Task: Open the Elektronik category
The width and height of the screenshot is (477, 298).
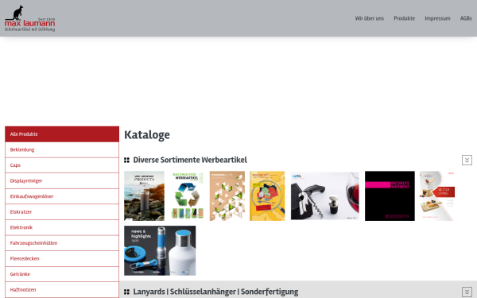Action: coord(62,227)
